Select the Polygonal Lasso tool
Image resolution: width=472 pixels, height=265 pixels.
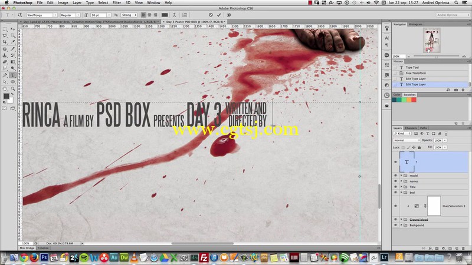pos(5,36)
